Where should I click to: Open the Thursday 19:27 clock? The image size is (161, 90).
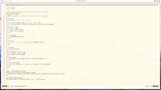click(80, 1)
